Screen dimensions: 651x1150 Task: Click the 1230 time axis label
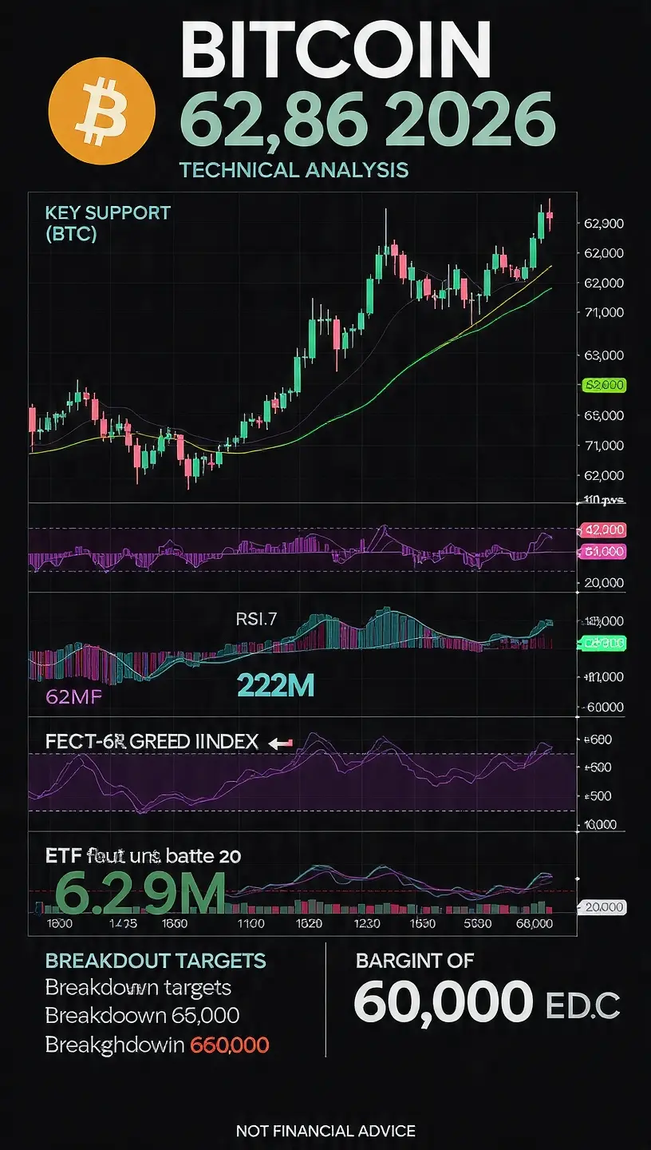(x=367, y=924)
